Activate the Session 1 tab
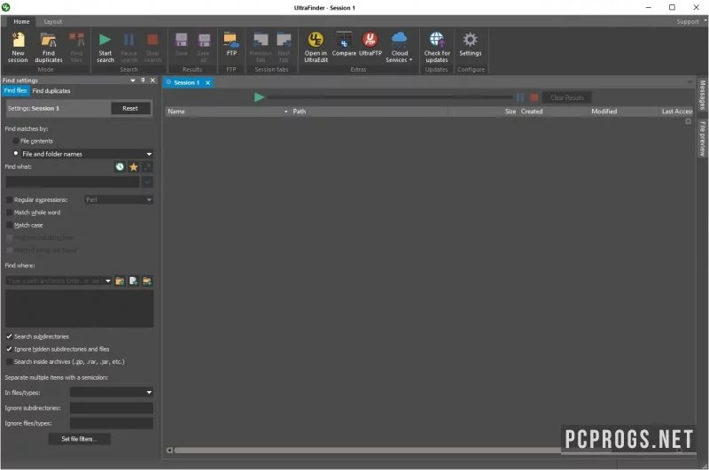Image resolution: width=709 pixels, height=470 pixels. 187,82
